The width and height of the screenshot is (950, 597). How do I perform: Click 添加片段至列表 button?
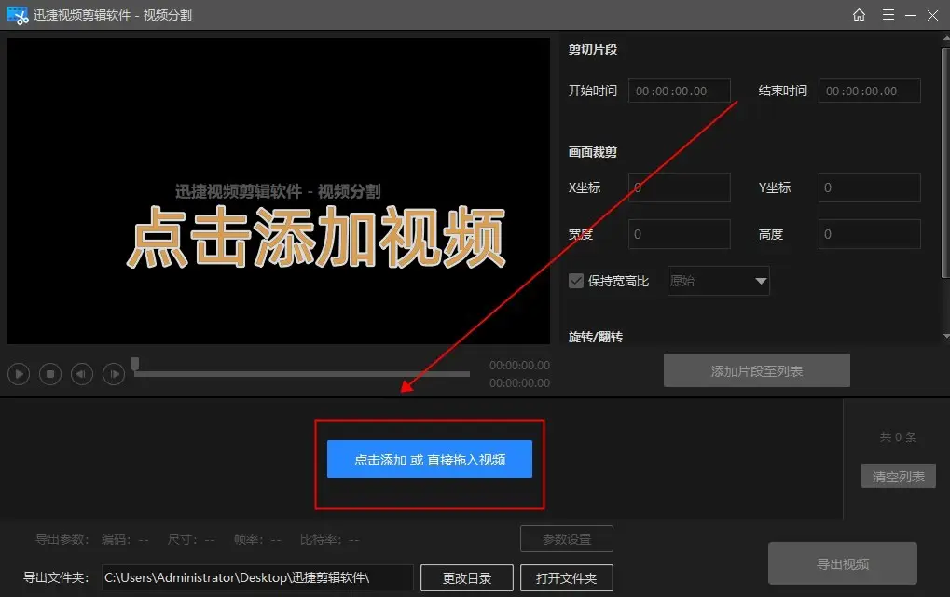pos(757,370)
